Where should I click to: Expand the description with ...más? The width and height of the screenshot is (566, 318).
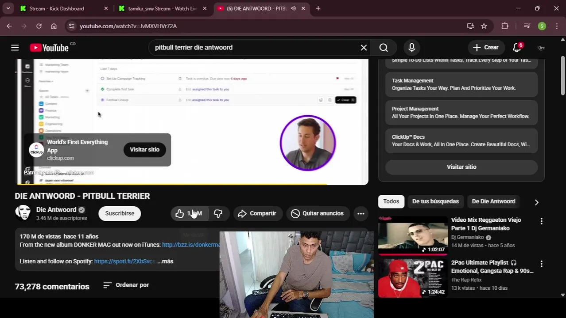[x=165, y=261]
